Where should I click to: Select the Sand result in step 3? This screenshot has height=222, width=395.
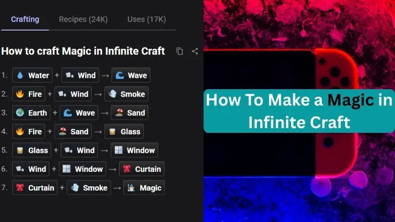coord(130,113)
